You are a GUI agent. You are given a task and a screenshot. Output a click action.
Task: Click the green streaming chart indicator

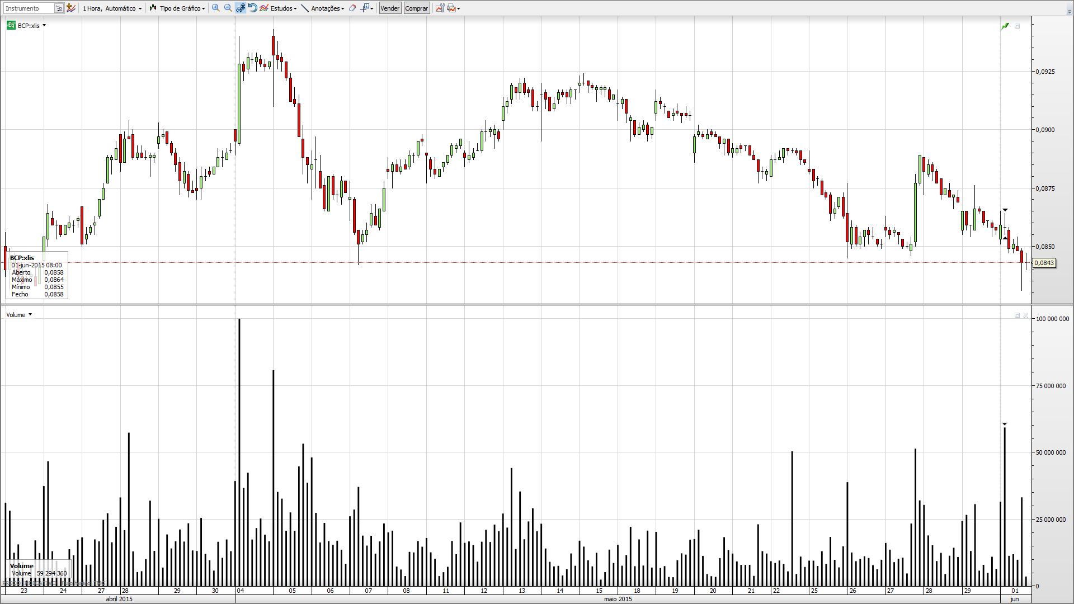tap(1005, 26)
